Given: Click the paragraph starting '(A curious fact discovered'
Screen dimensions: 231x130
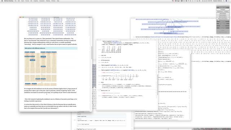Looking at the screenshot, I should coord(51,106).
